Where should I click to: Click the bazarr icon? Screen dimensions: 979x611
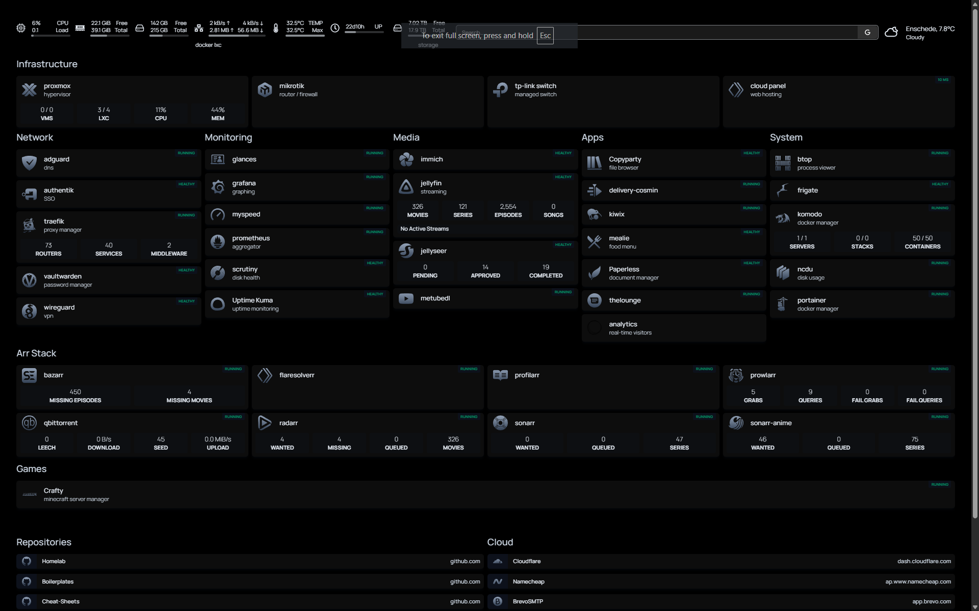(29, 375)
